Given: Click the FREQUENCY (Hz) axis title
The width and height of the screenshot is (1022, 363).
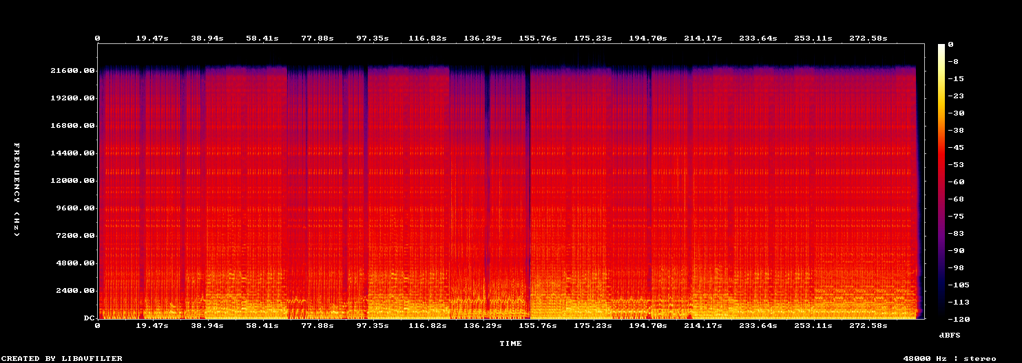Looking at the screenshot, I should pyautogui.click(x=17, y=189).
